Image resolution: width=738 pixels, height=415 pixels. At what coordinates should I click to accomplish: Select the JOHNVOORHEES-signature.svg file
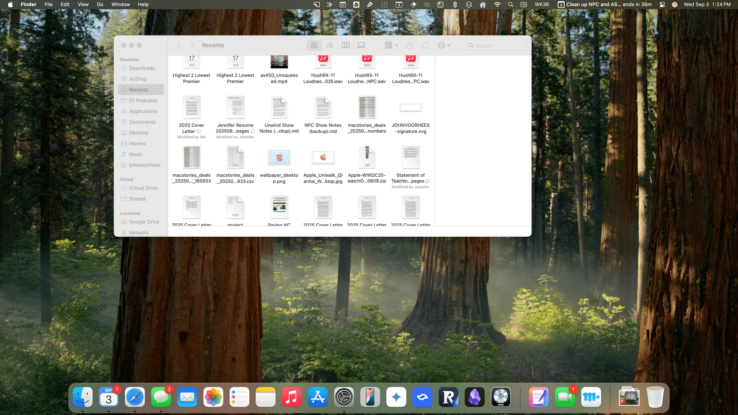[411, 107]
